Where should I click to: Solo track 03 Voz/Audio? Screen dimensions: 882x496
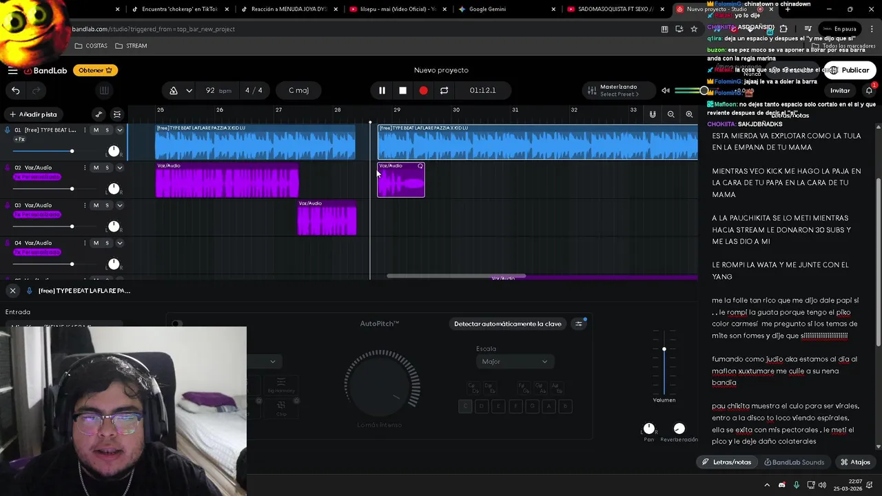(107, 205)
